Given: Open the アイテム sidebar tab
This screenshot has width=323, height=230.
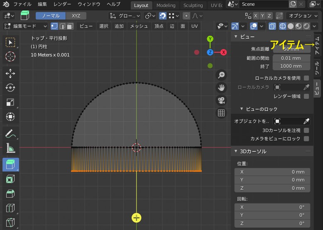Looking at the screenshot, I should (x=318, y=45).
